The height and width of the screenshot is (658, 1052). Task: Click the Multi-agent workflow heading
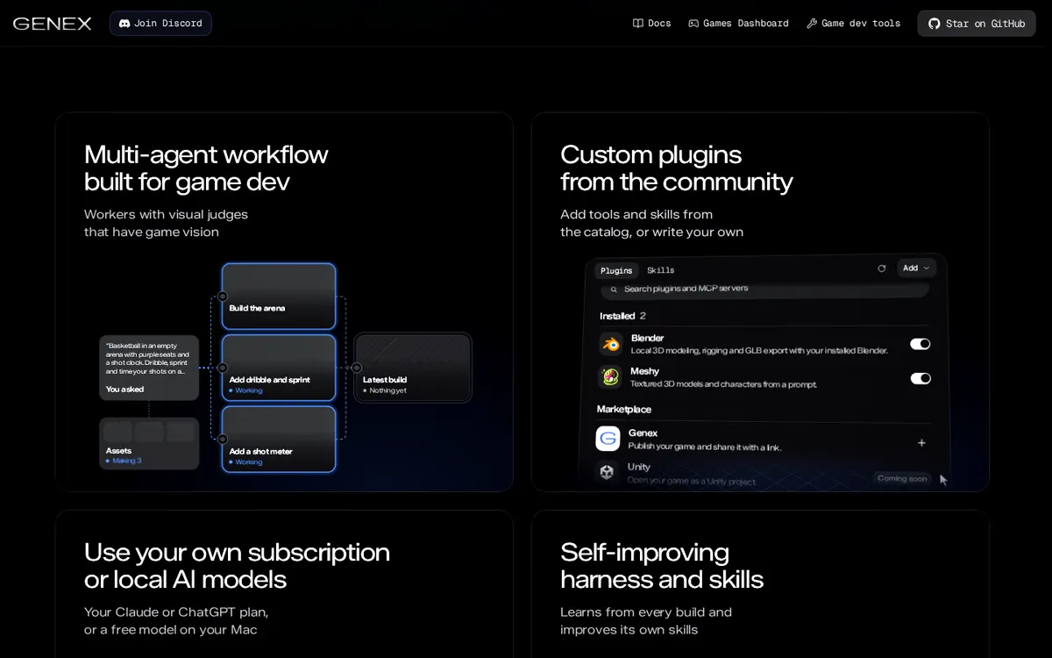[206, 168]
